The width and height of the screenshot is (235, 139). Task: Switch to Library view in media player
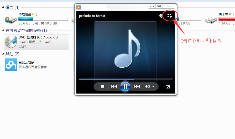tap(170, 16)
